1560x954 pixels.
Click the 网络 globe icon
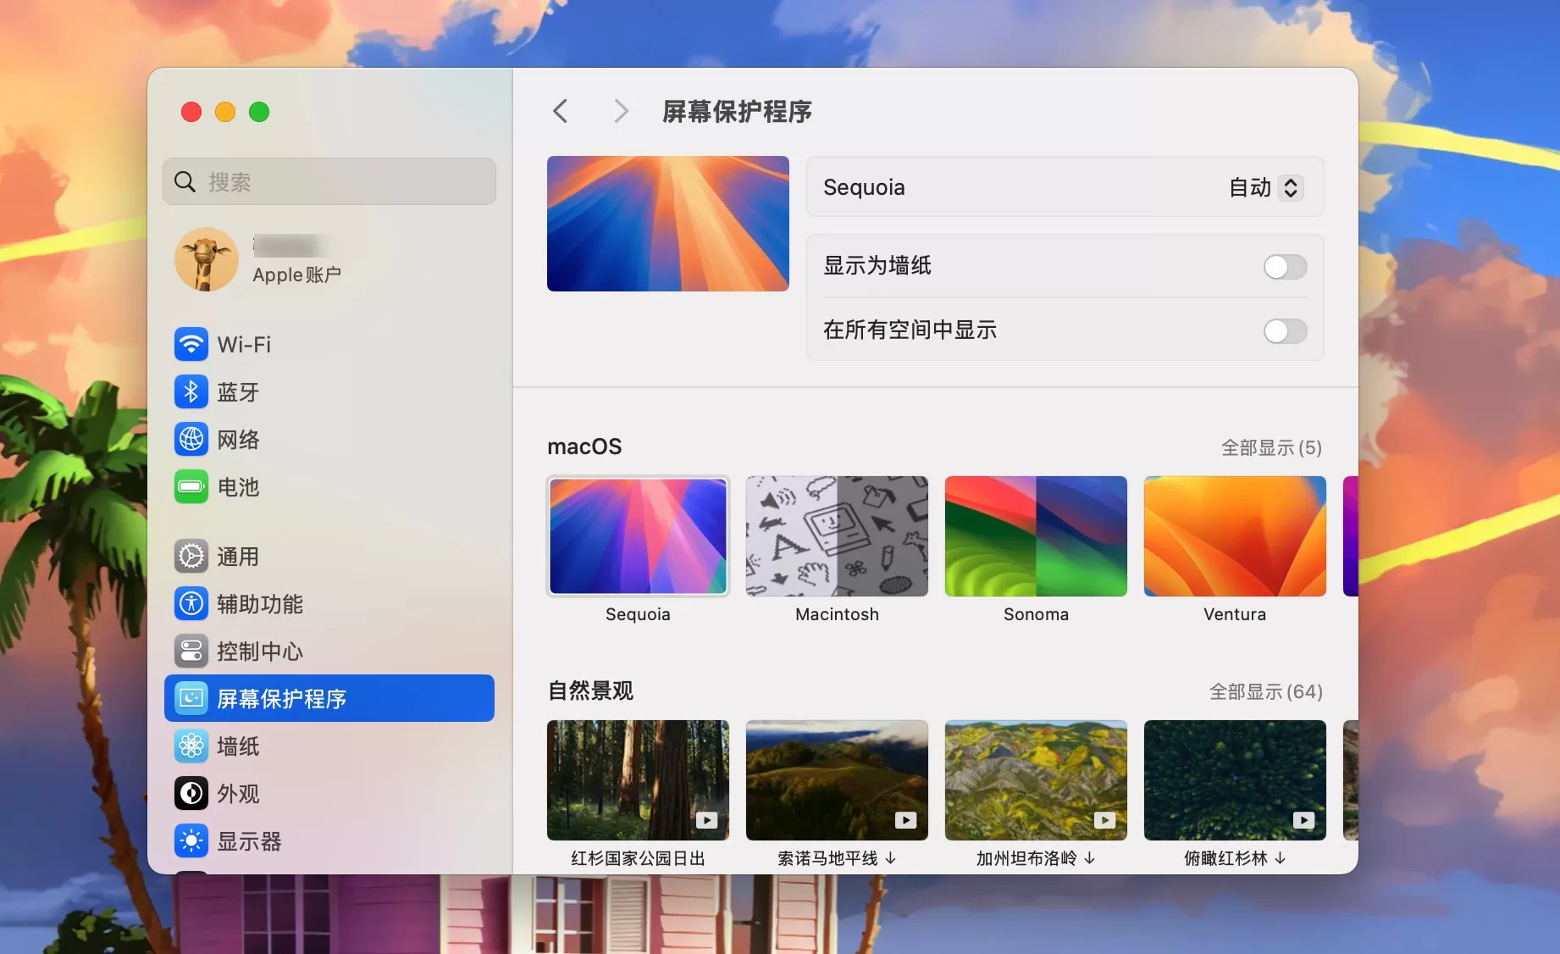[x=191, y=440]
